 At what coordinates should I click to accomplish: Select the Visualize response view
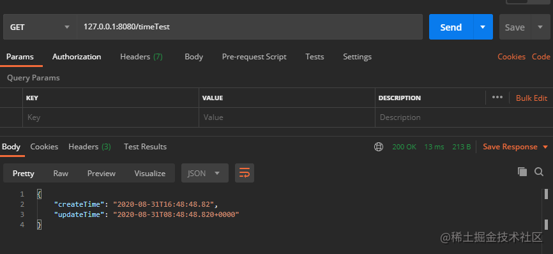(x=150, y=174)
